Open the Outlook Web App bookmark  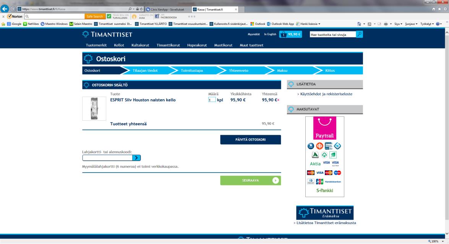280,24
